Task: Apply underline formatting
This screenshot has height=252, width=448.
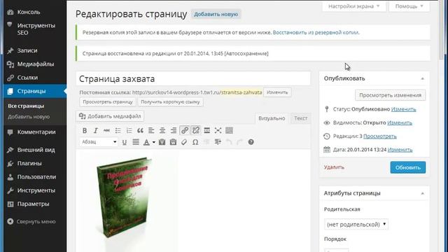Action: click(x=125, y=142)
